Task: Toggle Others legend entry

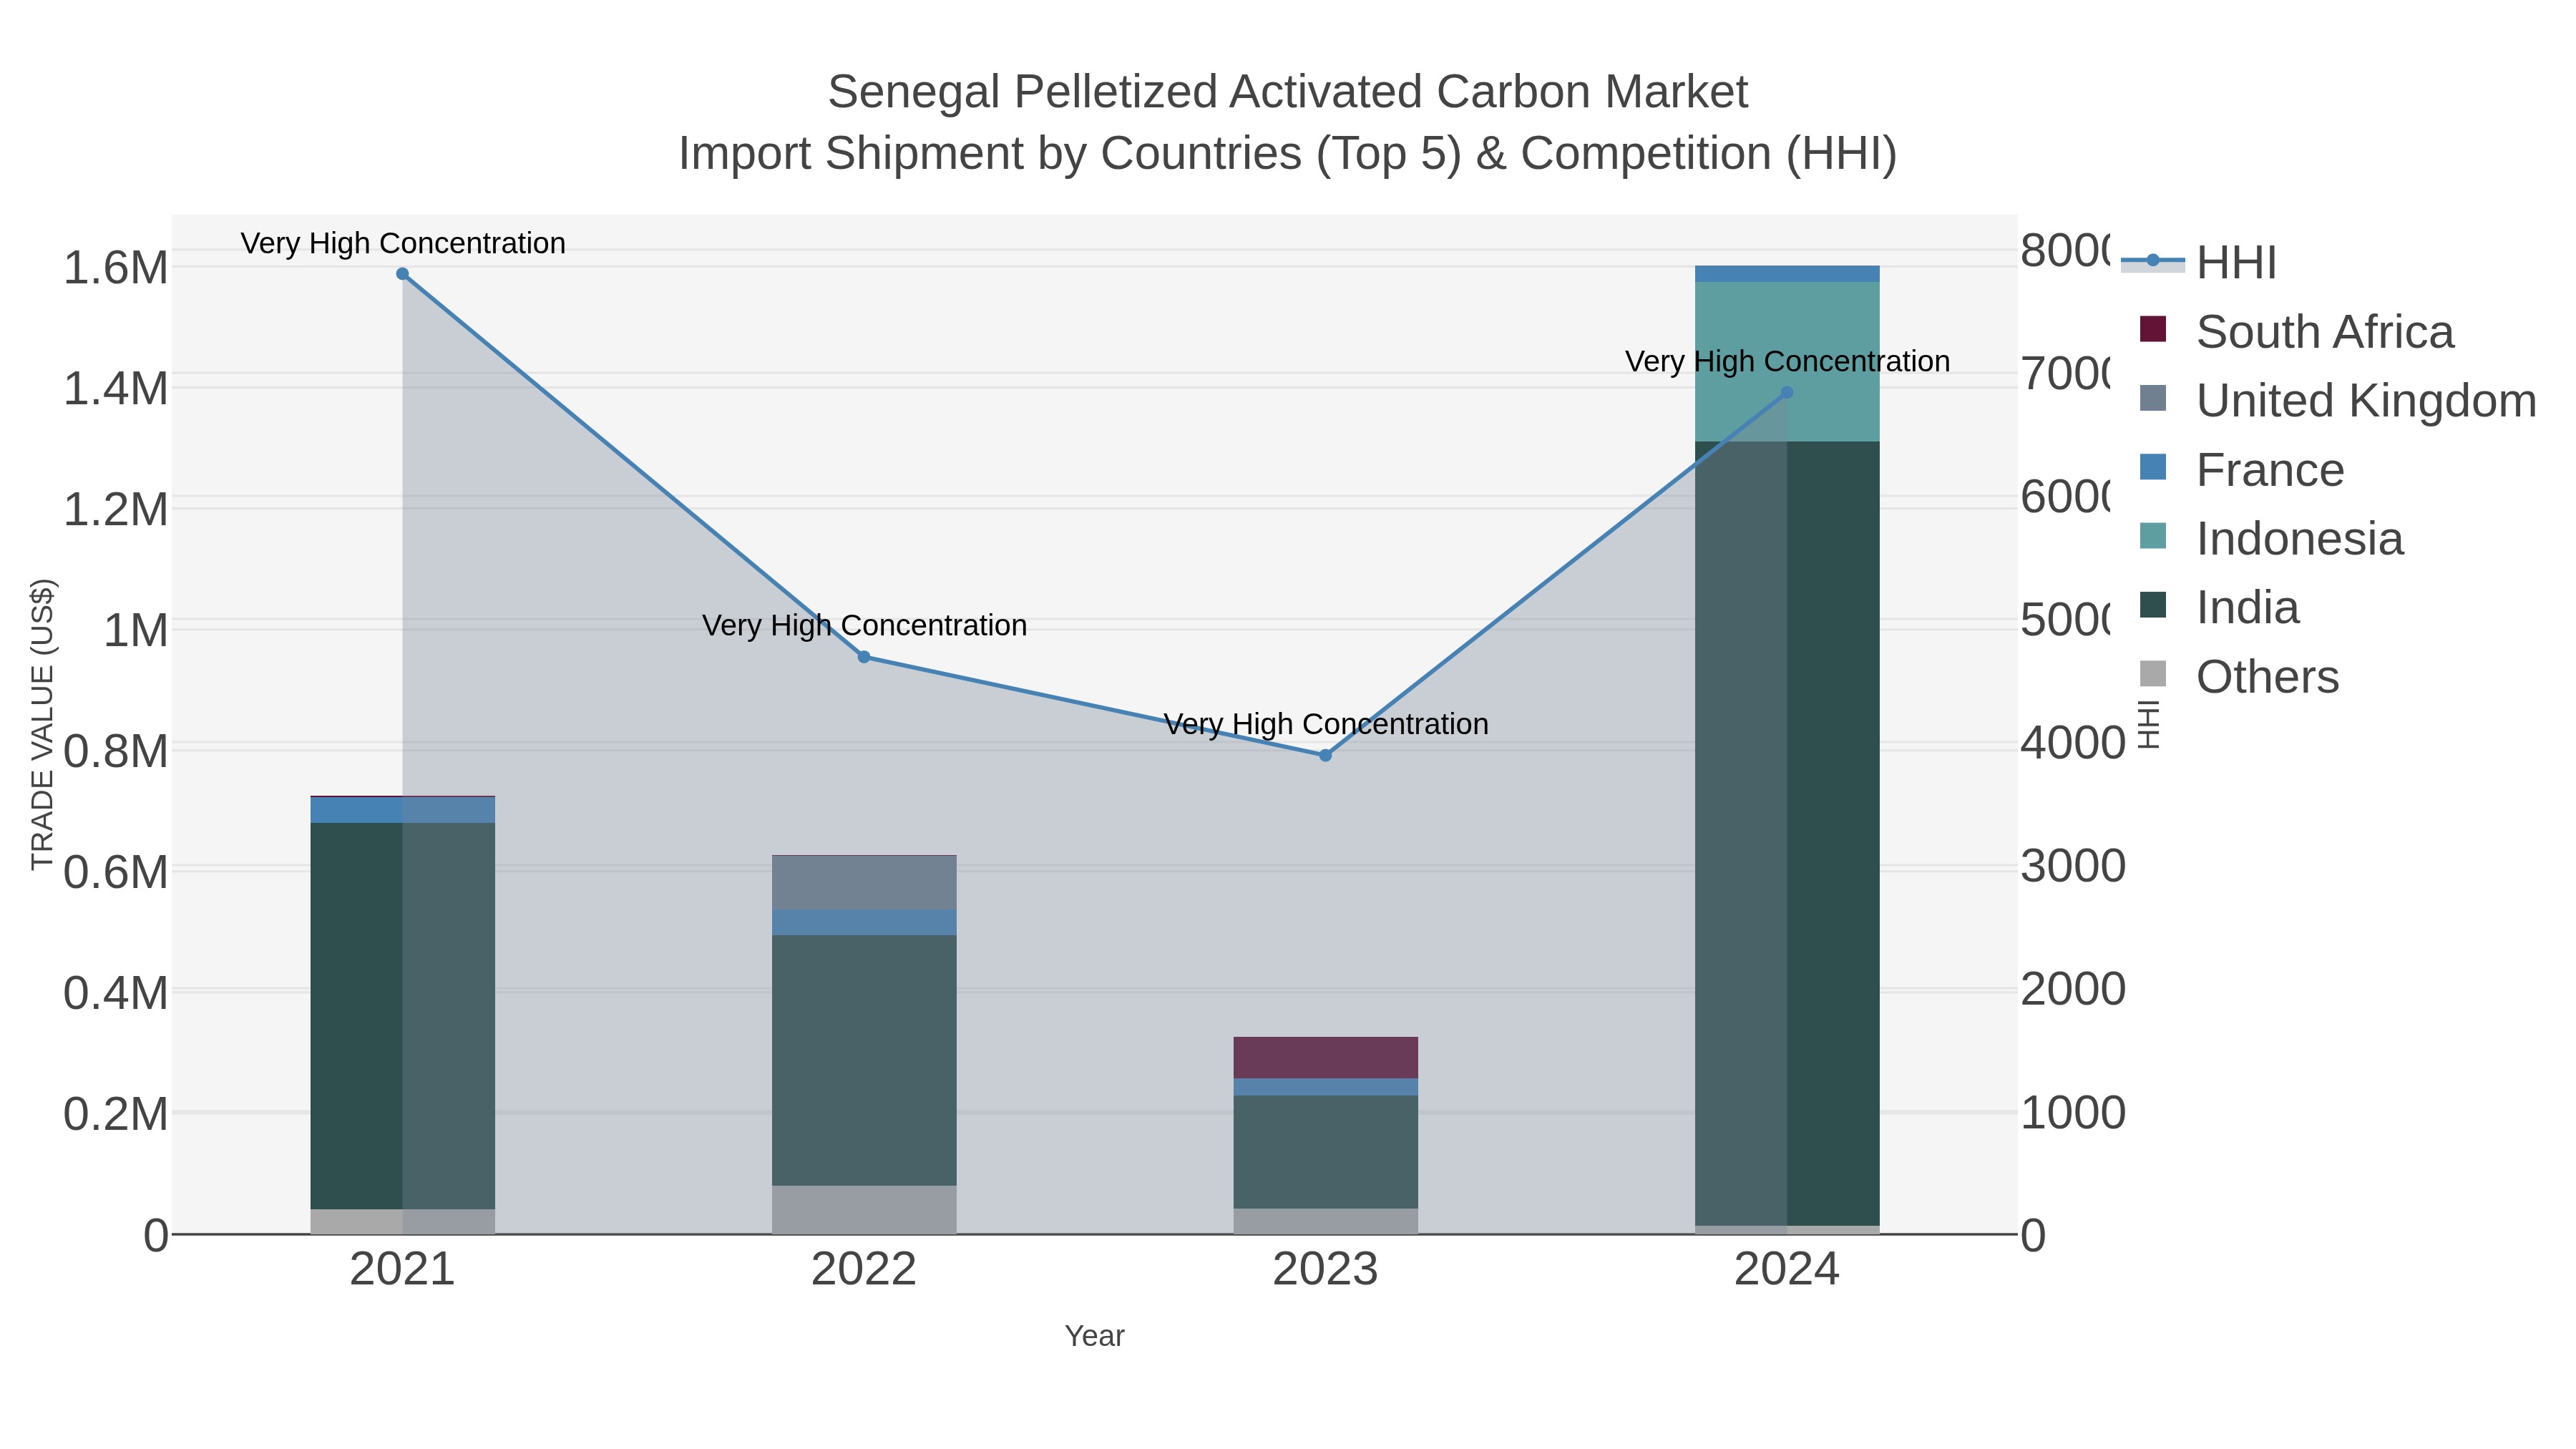Action: pos(2239,676)
